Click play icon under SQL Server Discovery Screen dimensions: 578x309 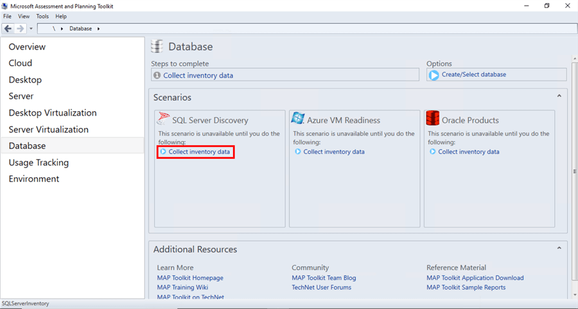click(x=163, y=152)
